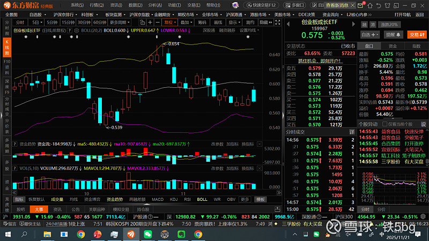Show next stock with right triangle
The width and height of the screenshot is (429, 241).
pyautogui.click(x=353, y=24)
